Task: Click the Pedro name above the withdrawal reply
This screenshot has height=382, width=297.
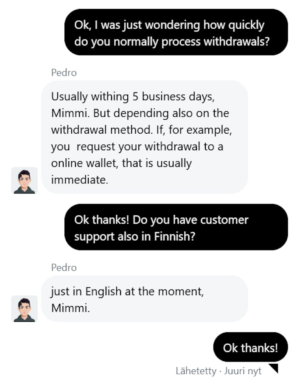Action: pos(64,73)
